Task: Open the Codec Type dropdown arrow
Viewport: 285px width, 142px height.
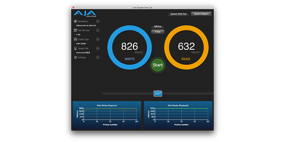Action: [x=98, y=39]
